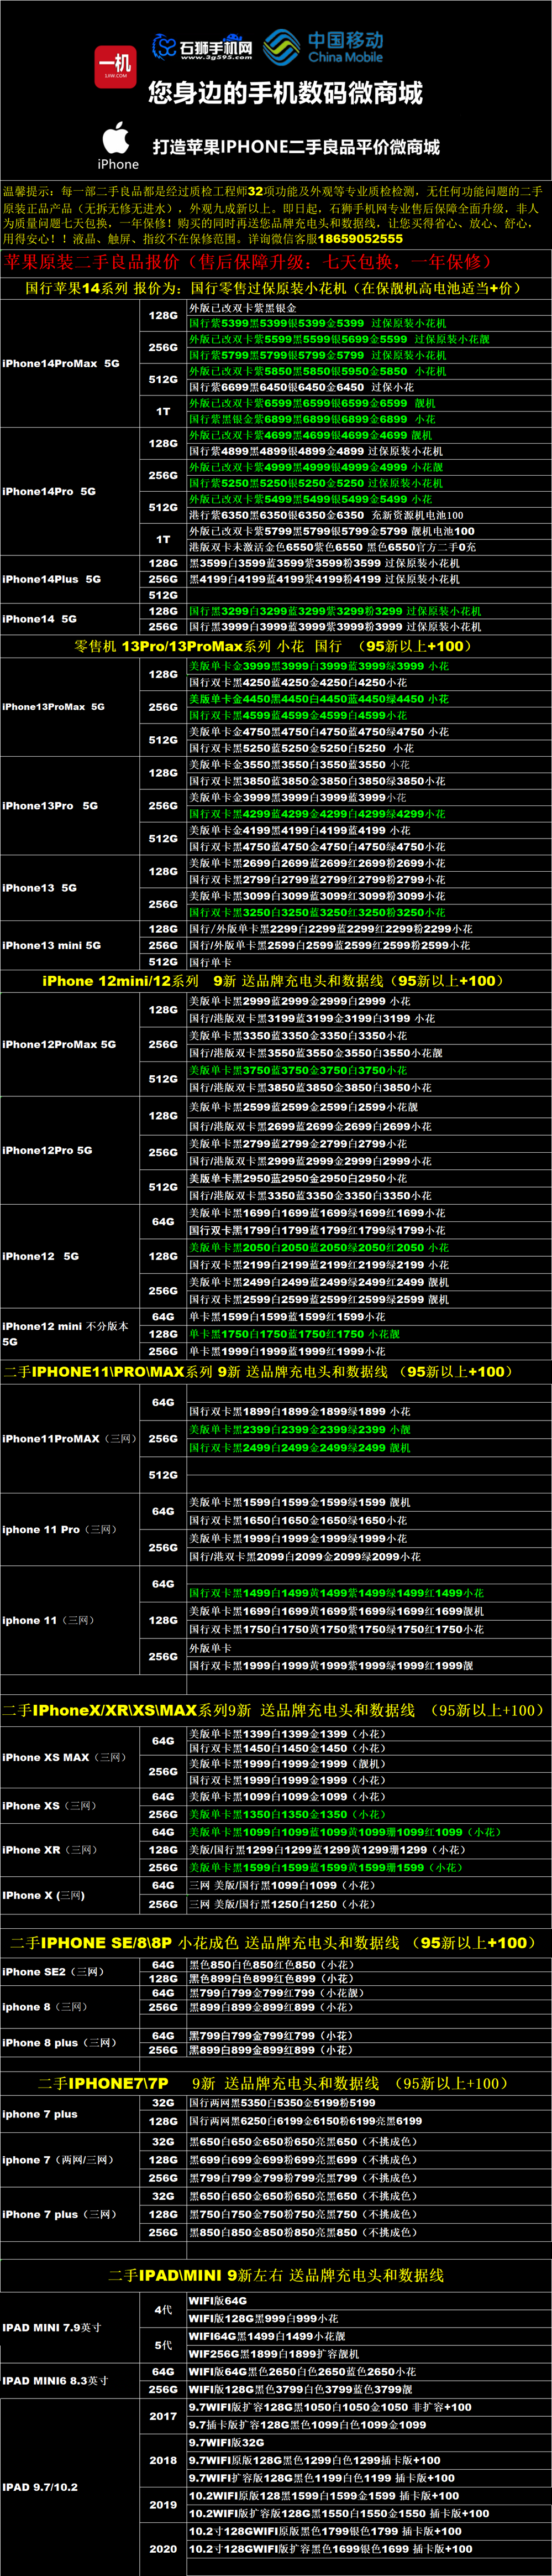Click the Apple iPhone logo
Image resolution: width=552 pixels, height=2576 pixels.
click(118, 146)
